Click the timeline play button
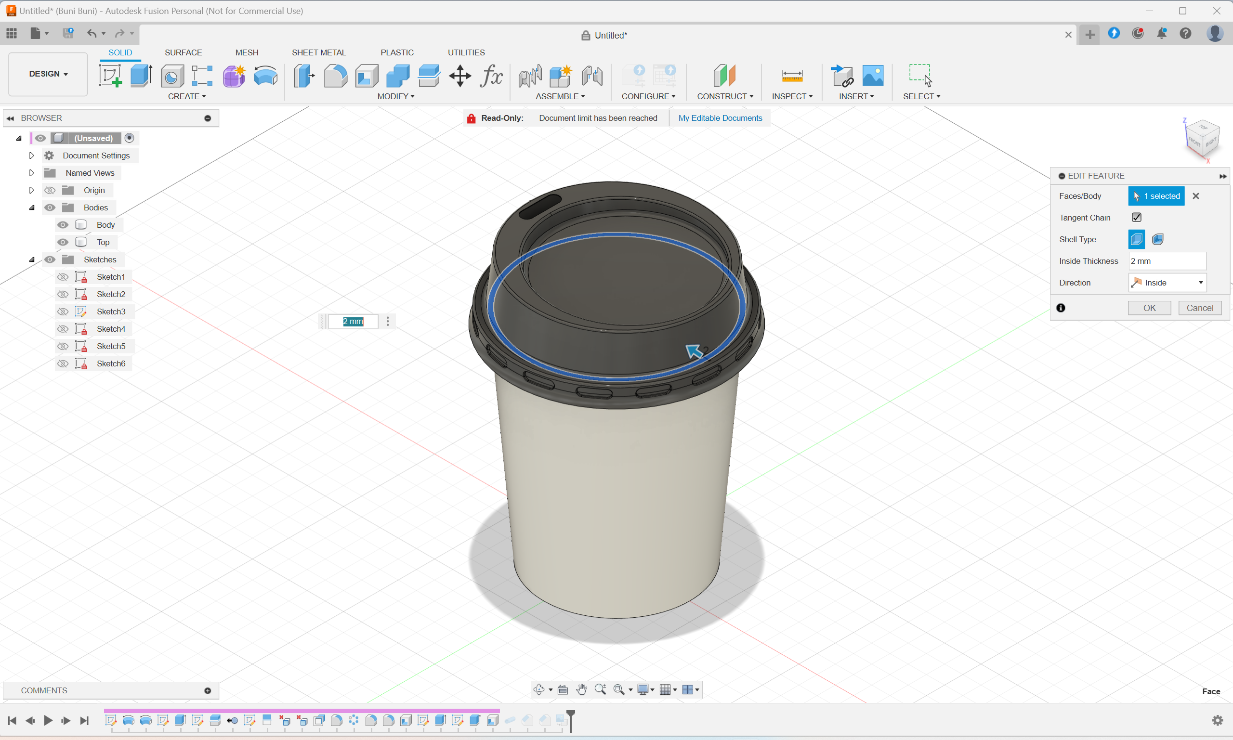Screen dimensions: 1233x740 [48, 721]
